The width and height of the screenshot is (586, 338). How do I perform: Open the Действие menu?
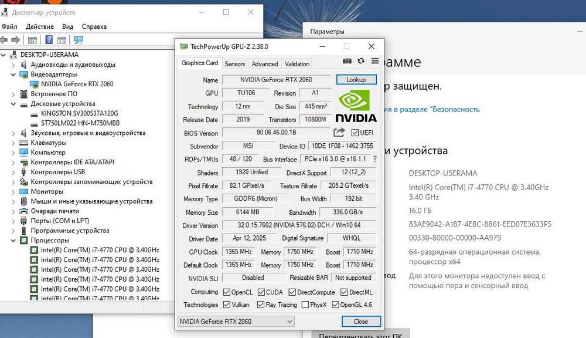tap(40, 26)
